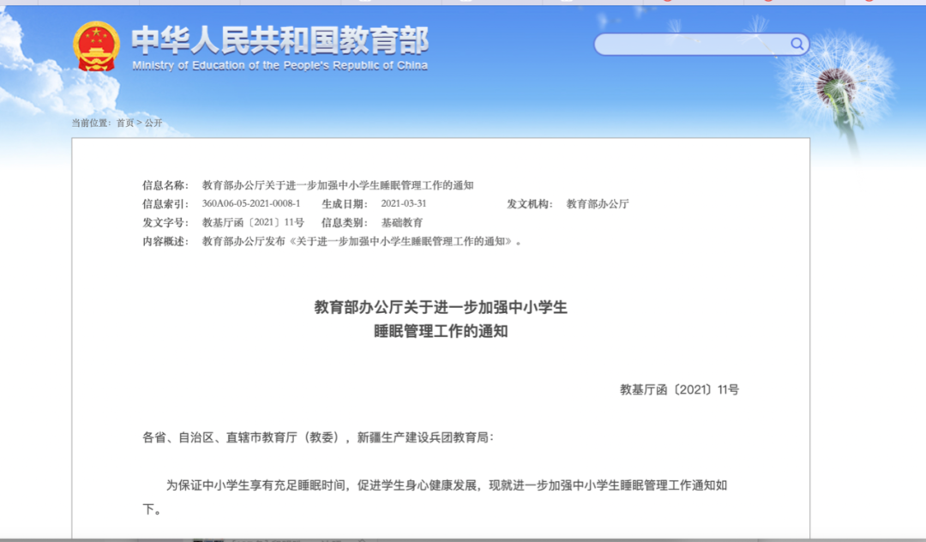Viewport: 926px width, 542px height.
Task: Select the date 2021-03-31
Action: point(403,204)
